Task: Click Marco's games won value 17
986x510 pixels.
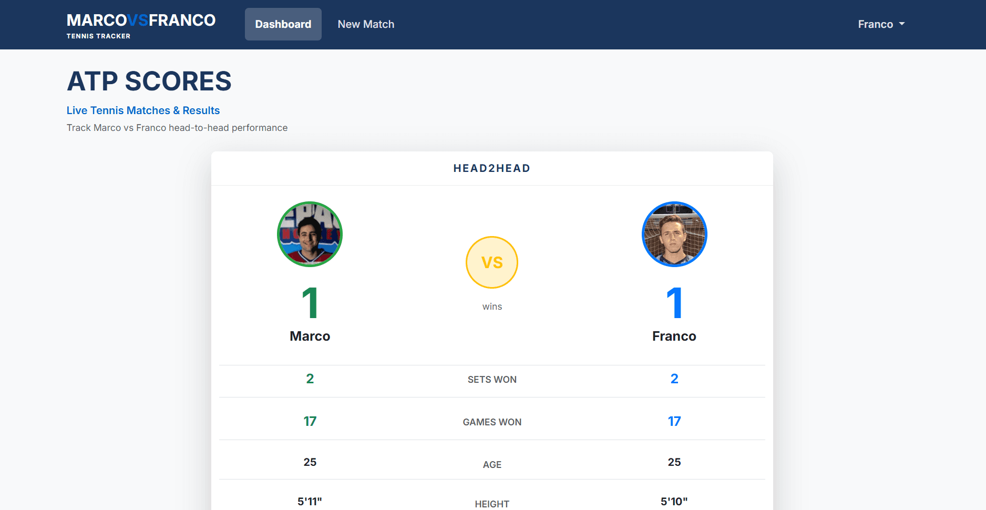Action: coord(310,421)
